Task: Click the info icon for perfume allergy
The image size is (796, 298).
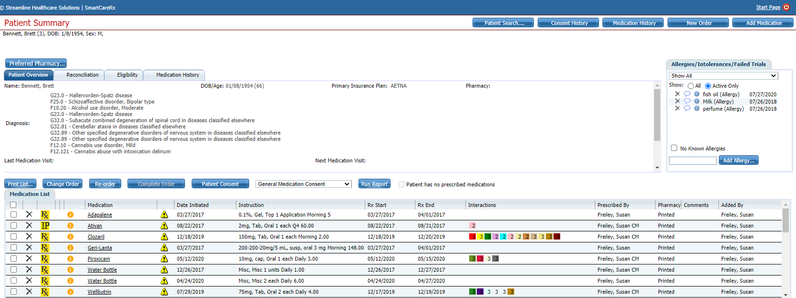Action: tap(697, 108)
